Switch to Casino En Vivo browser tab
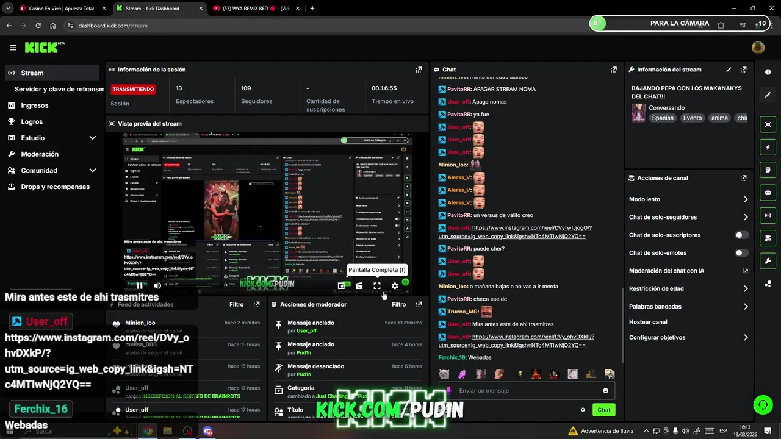Image resolution: width=781 pixels, height=439 pixels. 62,9
